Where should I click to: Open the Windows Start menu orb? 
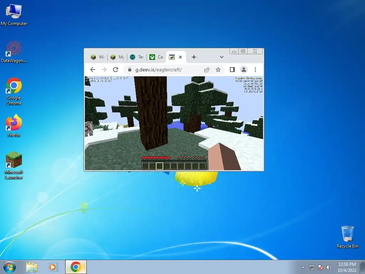pos(10,267)
